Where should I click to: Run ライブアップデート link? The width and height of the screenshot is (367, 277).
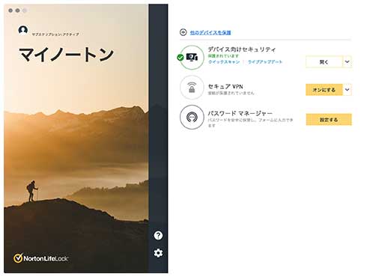pyautogui.click(x=265, y=61)
